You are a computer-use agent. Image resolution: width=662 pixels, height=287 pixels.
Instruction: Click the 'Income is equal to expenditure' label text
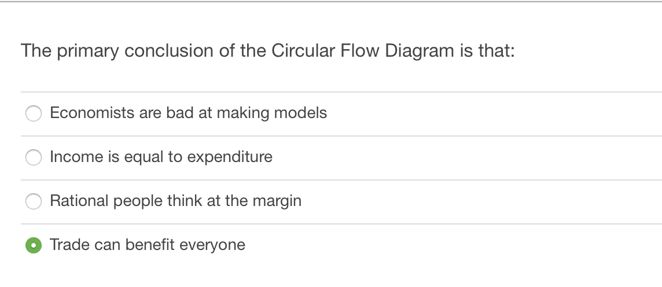(x=161, y=157)
